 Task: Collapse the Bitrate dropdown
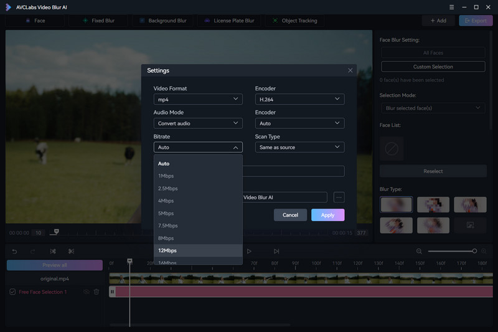[198, 147]
